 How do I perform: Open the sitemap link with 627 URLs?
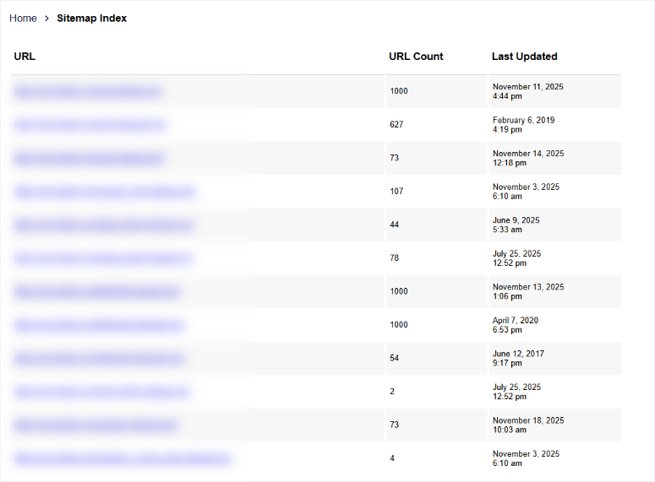[x=90, y=125]
